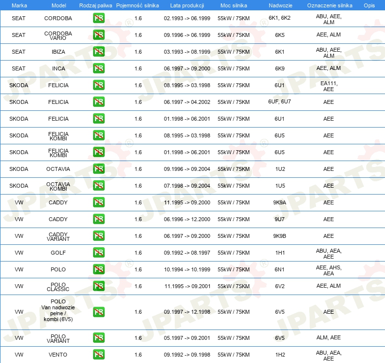The image size is (385, 363).
Task: Click the production dates 09.1992 -> 08.1997
Action: pos(187,253)
